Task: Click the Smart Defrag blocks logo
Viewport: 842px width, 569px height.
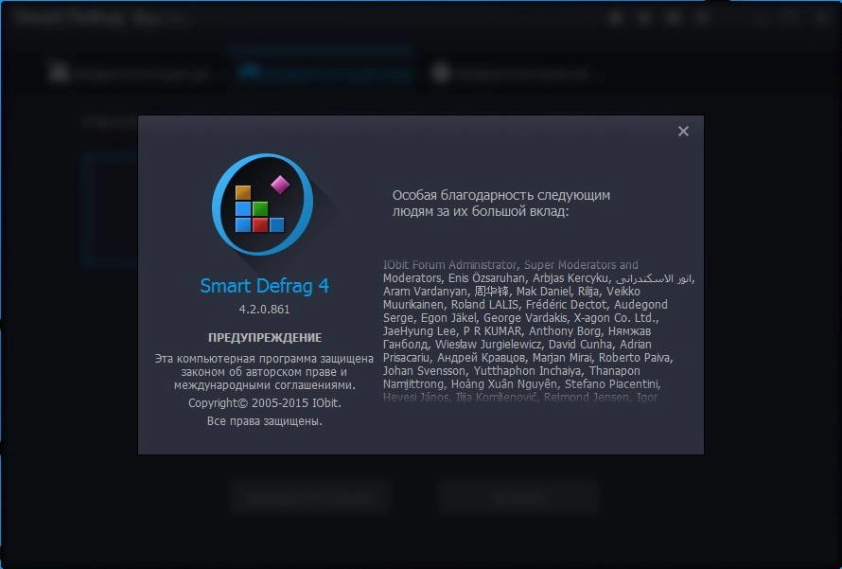Action: click(263, 204)
